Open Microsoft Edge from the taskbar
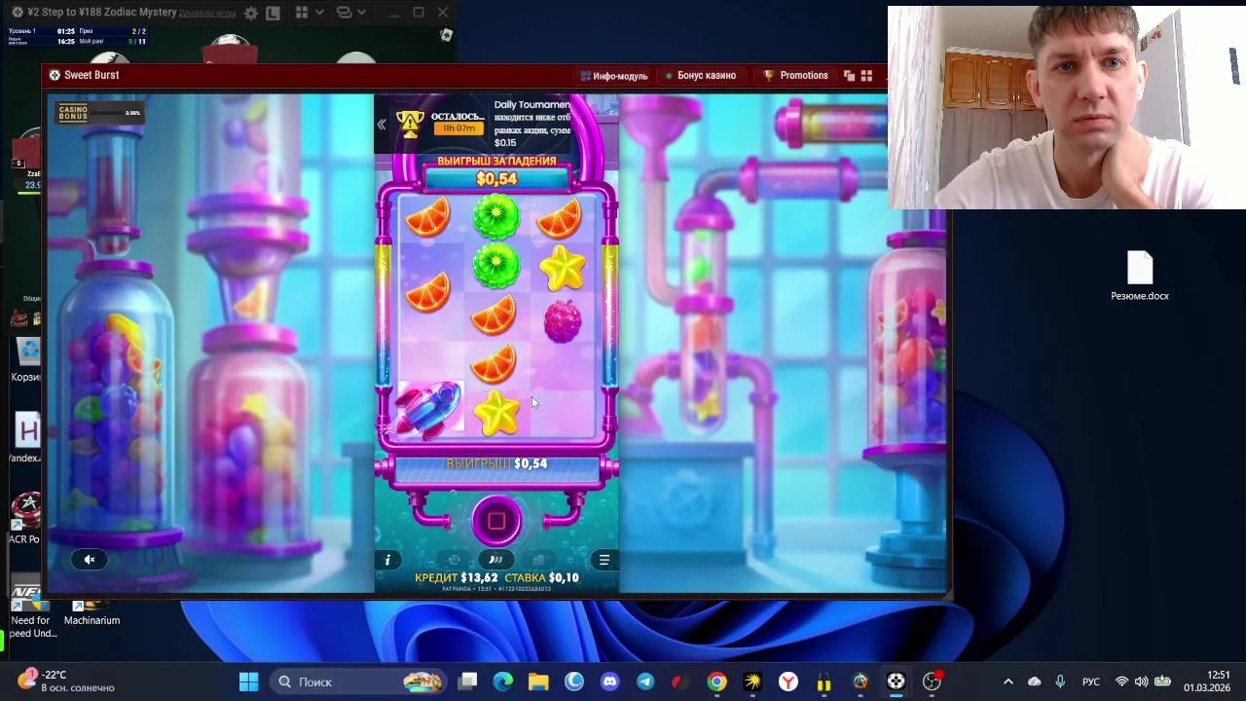The image size is (1246, 701). pos(503,682)
